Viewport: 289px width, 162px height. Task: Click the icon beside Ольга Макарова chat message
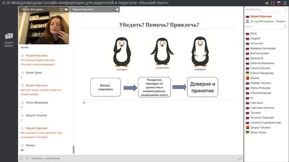(x=23, y=103)
